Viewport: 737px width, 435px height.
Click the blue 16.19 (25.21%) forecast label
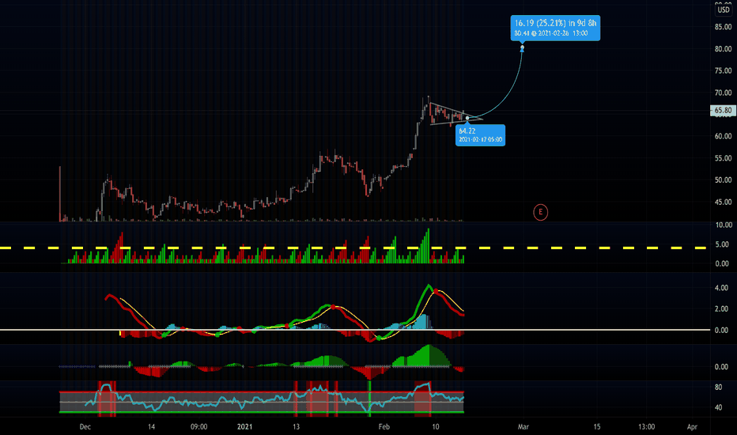tap(555, 28)
